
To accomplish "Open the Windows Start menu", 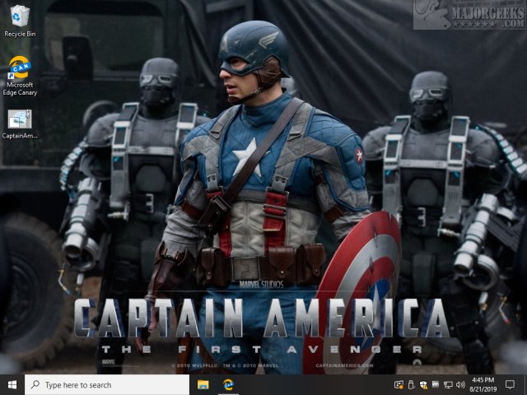I will point(12,385).
